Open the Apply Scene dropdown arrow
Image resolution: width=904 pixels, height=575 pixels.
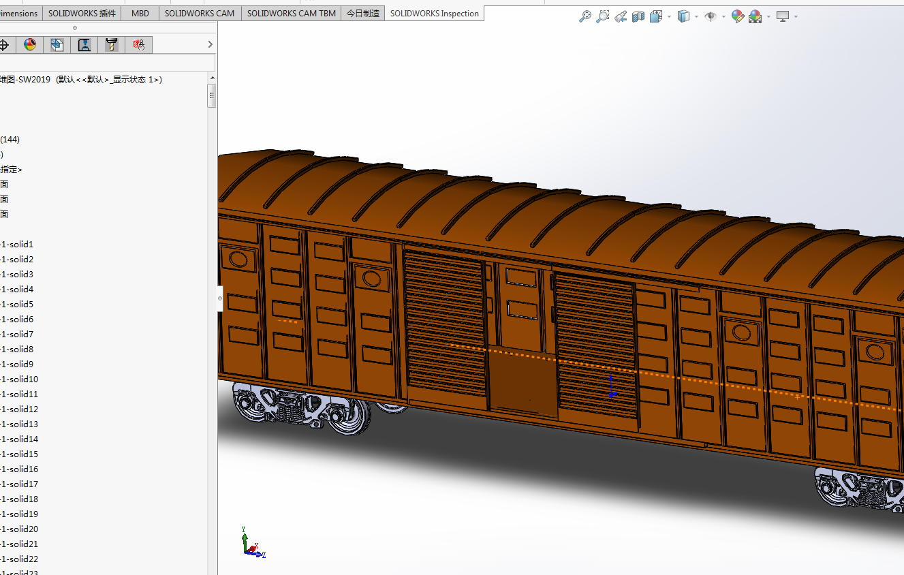tap(768, 16)
